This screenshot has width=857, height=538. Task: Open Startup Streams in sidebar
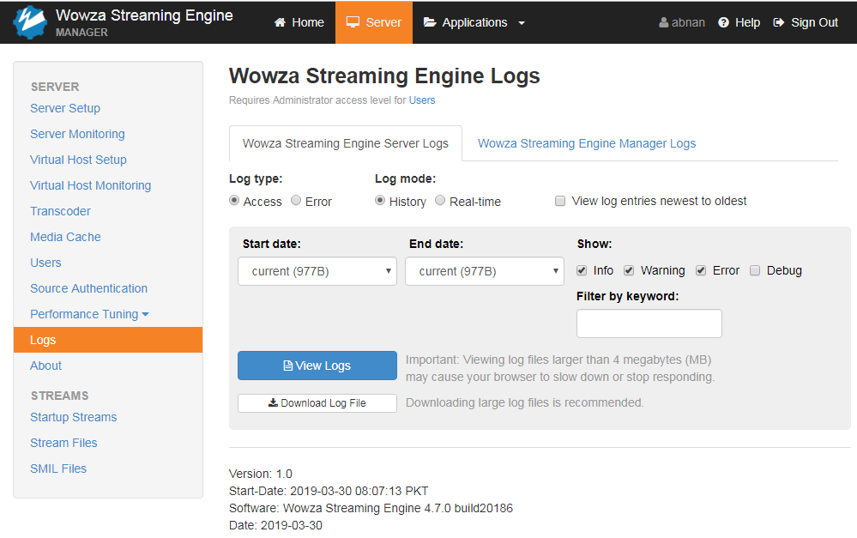point(73,417)
